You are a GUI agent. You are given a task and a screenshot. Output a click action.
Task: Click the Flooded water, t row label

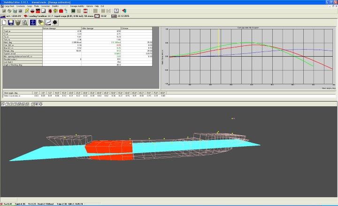point(23,59)
